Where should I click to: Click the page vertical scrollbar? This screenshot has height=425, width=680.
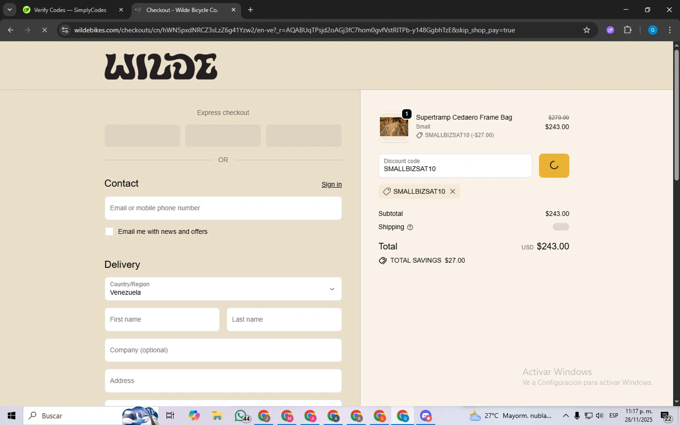[x=676, y=116]
